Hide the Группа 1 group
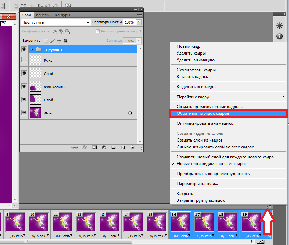The width and height of the screenshot is (289, 245). (24, 49)
